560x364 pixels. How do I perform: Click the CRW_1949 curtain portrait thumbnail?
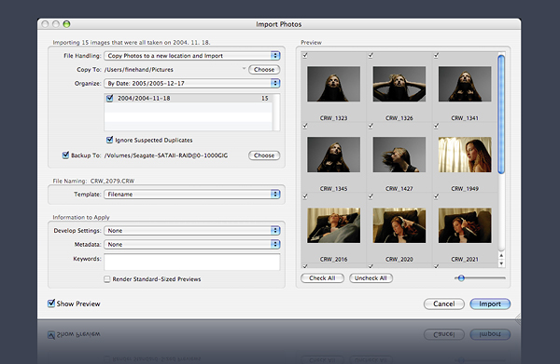click(x=465, y=155)
